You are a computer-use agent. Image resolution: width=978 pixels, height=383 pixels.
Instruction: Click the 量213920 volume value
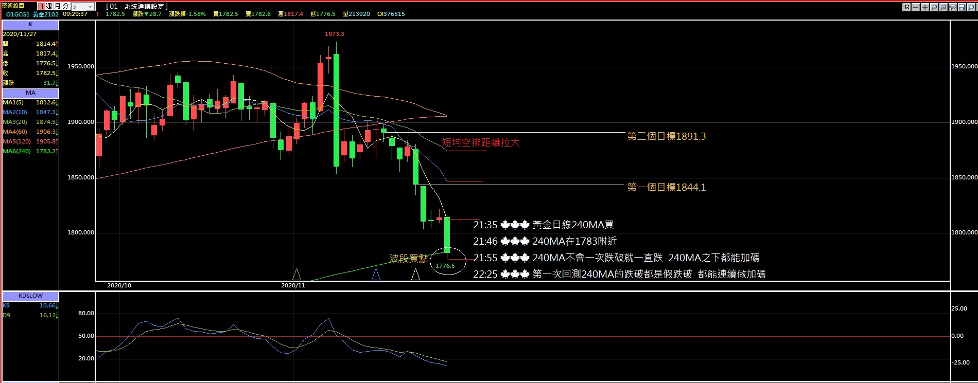click(356, 14)
